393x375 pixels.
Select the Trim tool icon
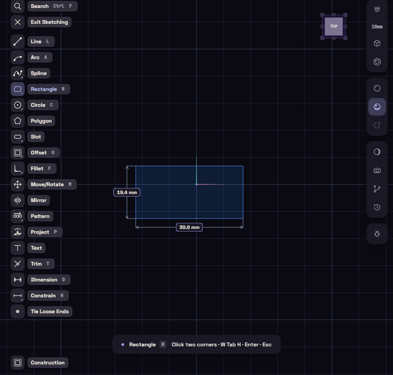[18, 264]
